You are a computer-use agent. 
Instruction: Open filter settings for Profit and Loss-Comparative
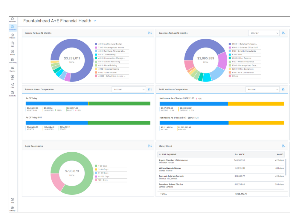click(284, 89)
